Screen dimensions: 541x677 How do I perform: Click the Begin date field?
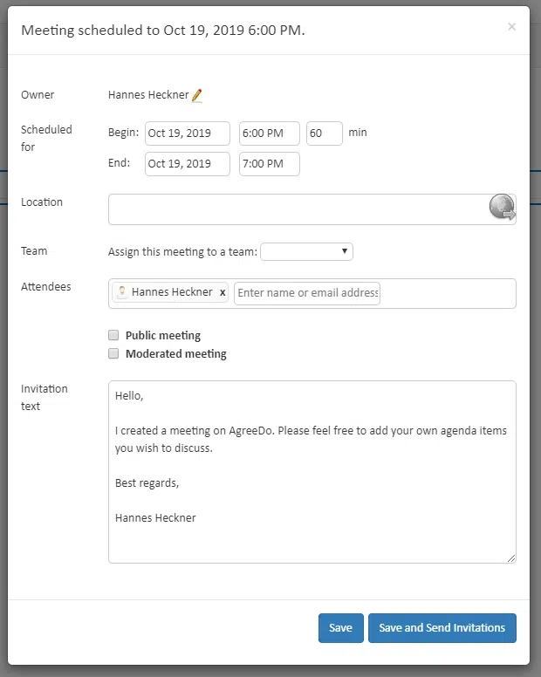pos(188,133)
